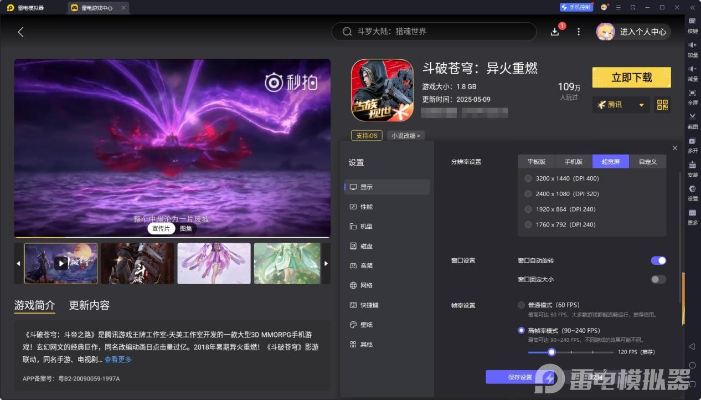Image resolution: width=701 pixels, height=400 pixels.
Task: Show previous thumbnails with left arrow
Action: coord(18,264)
